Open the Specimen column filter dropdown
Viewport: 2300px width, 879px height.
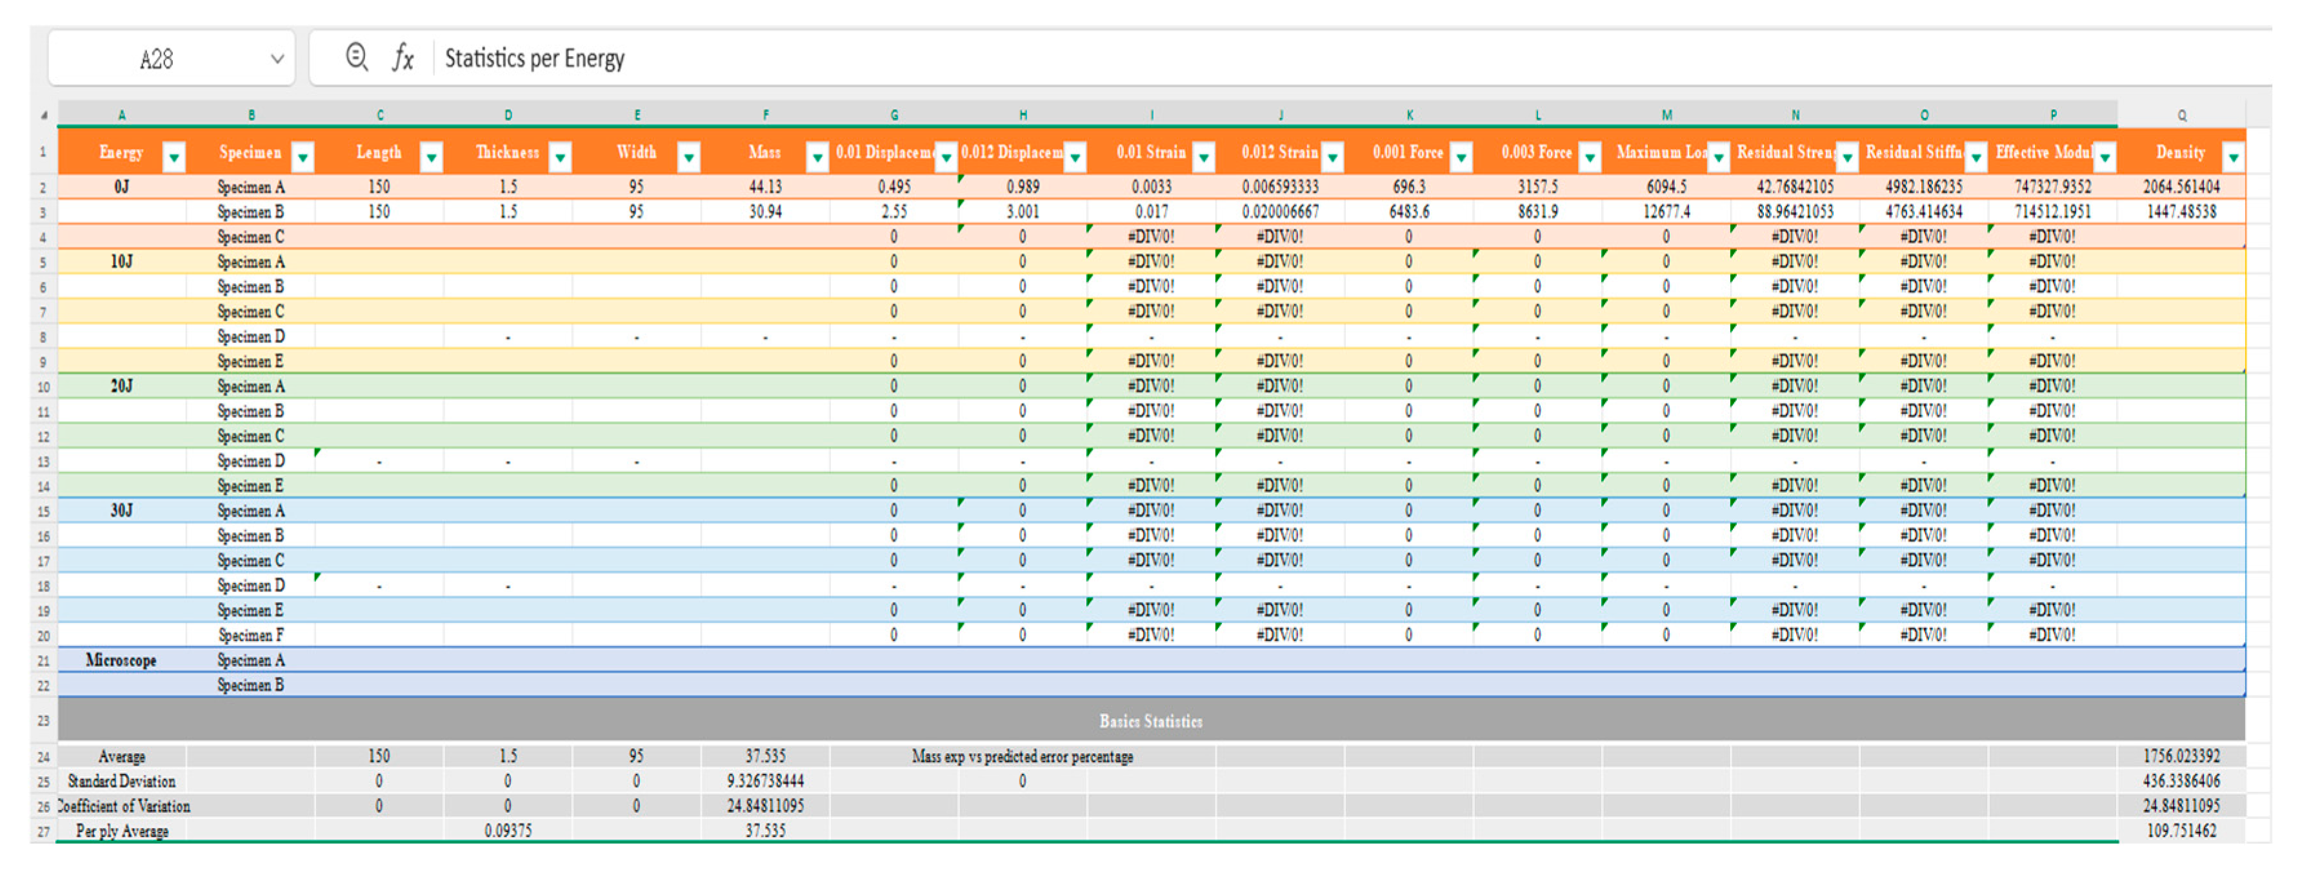(x=303, y=157)
